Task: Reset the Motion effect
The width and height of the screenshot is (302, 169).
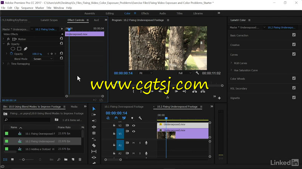Action: (61, 39)
